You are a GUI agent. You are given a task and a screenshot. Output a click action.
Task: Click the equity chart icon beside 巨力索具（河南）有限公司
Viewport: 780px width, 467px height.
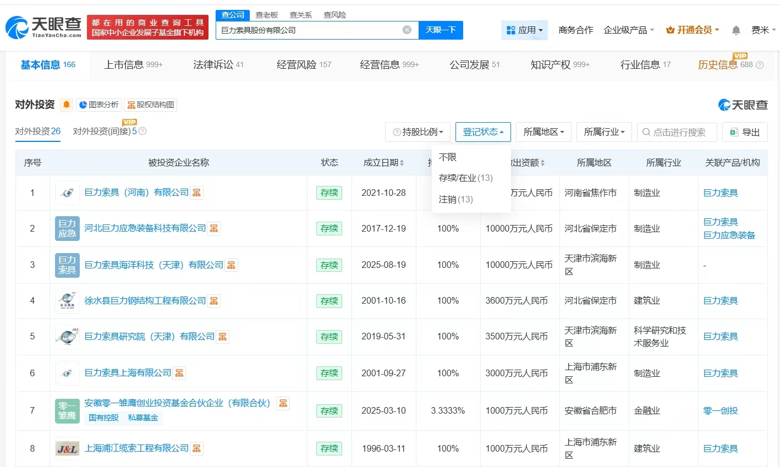[x=196, y=193]
